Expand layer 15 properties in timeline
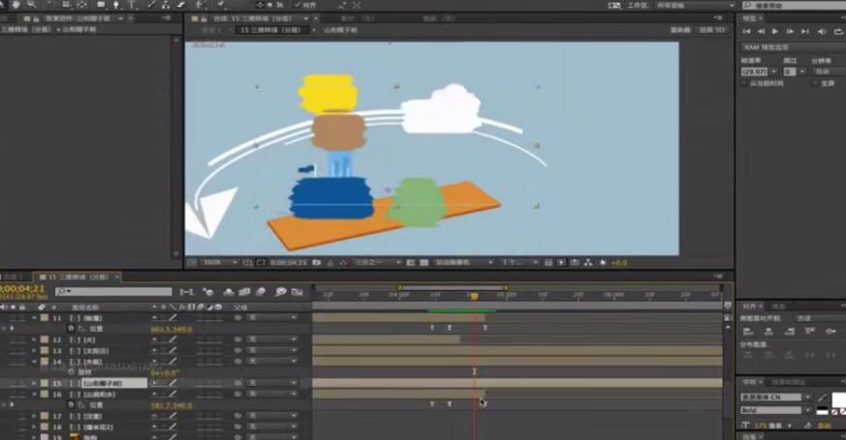Viewport: 846px width, 440px height. click(x=35, y=383)
